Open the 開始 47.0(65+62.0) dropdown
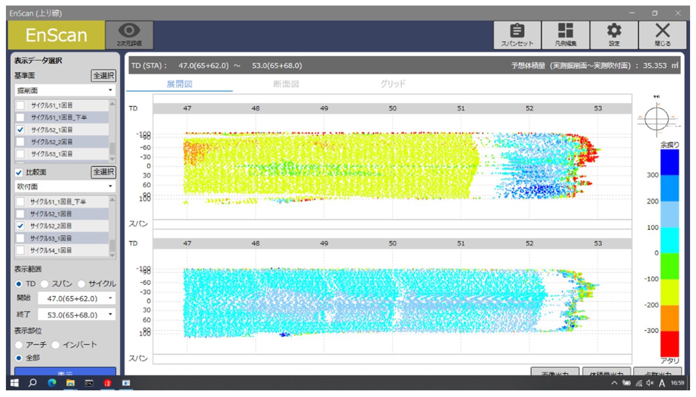Viewport: 696px width, 397px height. pos(110,298)
